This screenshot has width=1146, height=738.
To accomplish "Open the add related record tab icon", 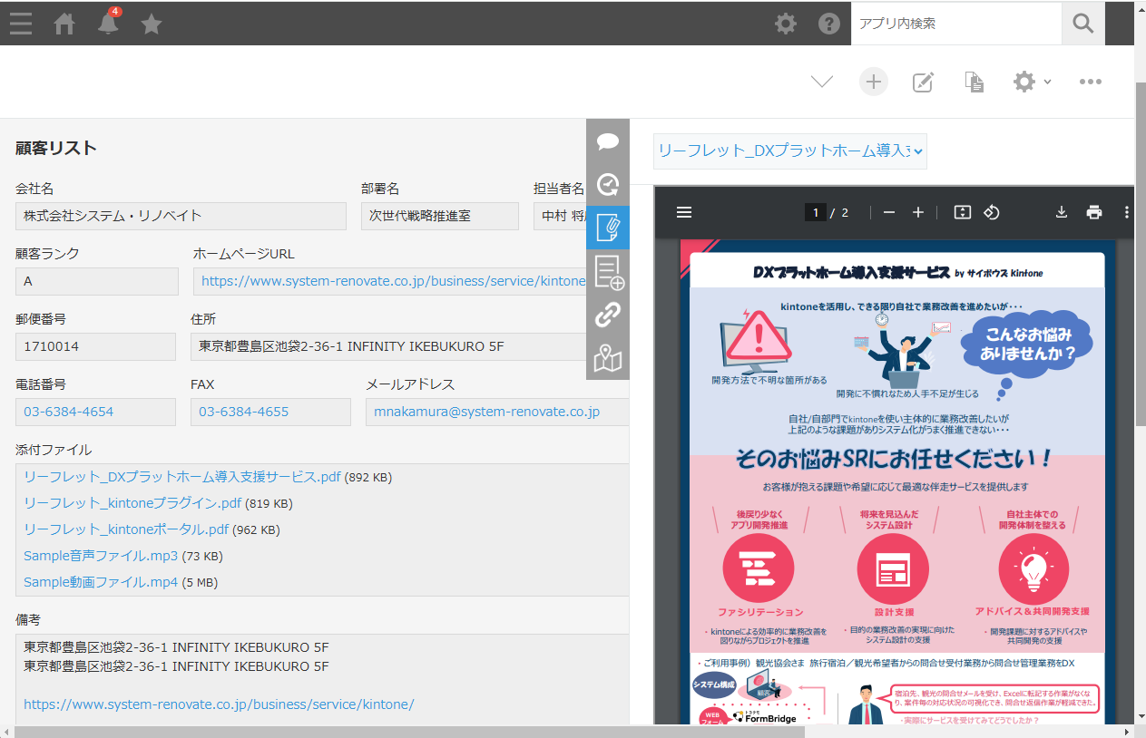I will pyautogui.click(x=608, y=271).
